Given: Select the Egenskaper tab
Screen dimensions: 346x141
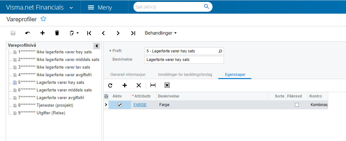Looking at the screenshot, I should pyautogui.click(x=235, y=75).
